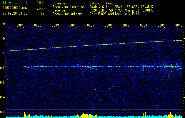Select location text Ogaki, Gifu, JAPAN
Viewport: 185px width, 118px height.
106,7
